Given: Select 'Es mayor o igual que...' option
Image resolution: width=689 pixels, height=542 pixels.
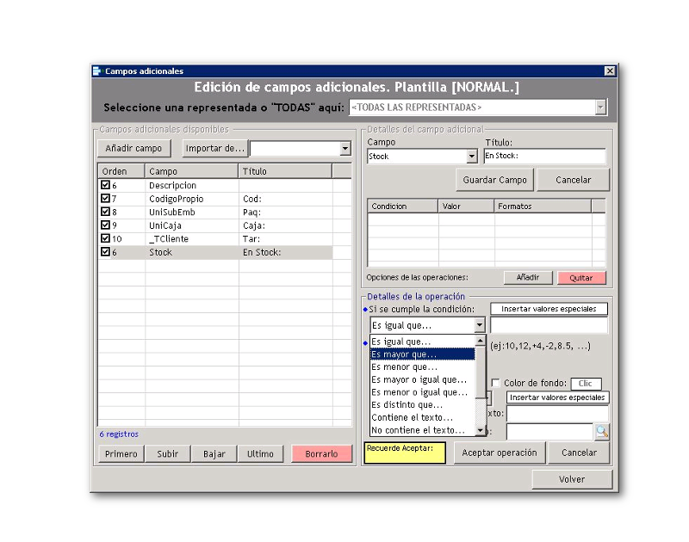Looking at the screenshot, I should 423,379.
